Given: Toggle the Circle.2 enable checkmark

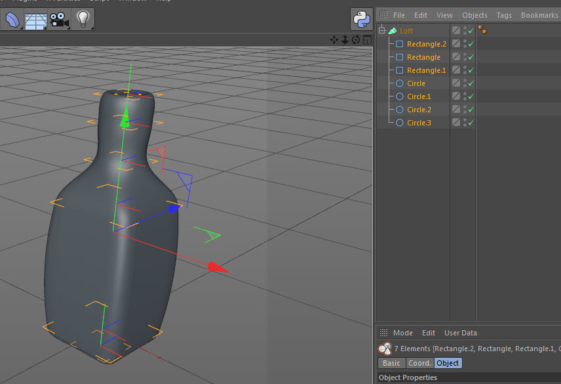Looking at the screenshot, I should [x=471, y=109].
